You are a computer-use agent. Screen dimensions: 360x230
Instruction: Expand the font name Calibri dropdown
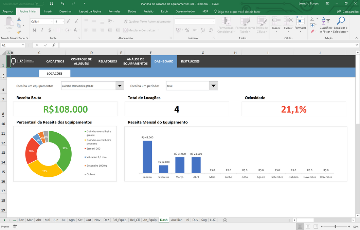pyautogui.click(x=52, y=21)
